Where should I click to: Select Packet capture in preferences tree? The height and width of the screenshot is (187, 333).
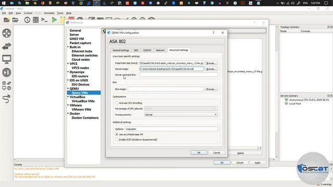point(80,43)
